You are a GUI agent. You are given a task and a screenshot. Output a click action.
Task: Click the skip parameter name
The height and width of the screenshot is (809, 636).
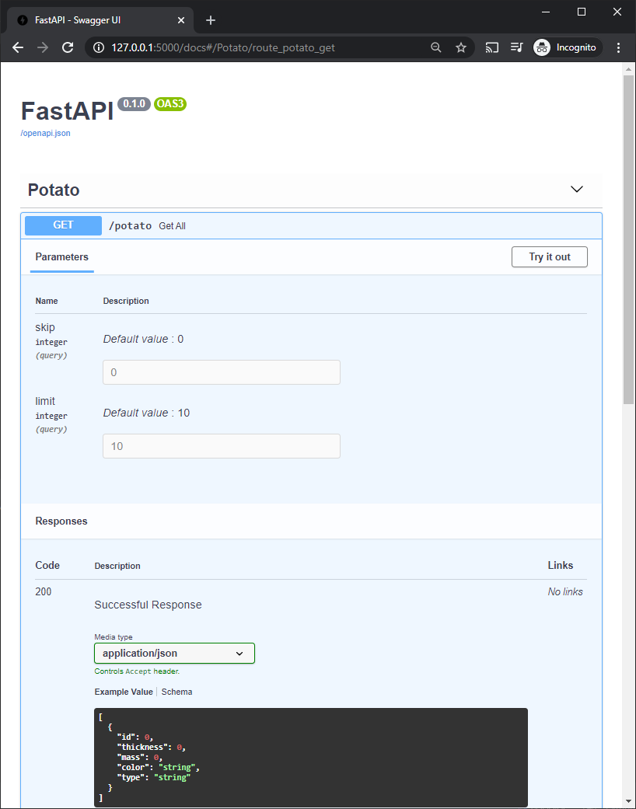pyautogui.click(x=45, y=327)
